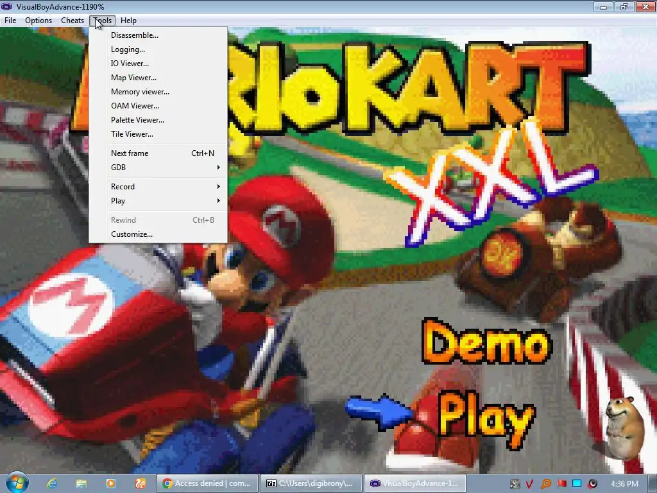Viewport: 657px width, 493px height.
Task: Click the orange magnifier tray icon
Action: click(545, 484)
